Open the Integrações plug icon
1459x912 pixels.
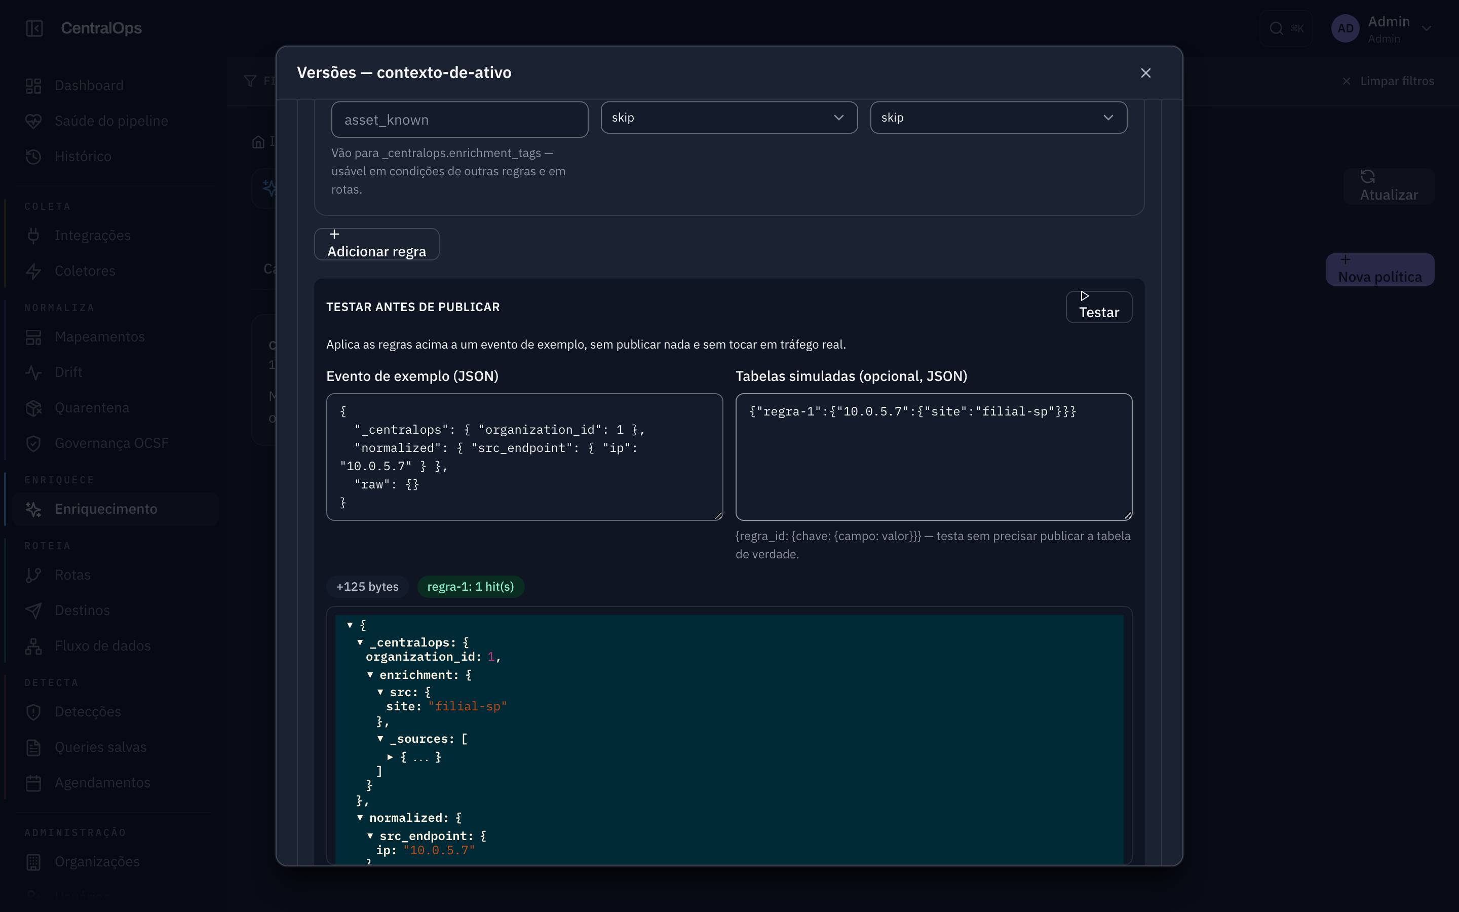pos(33,236)
